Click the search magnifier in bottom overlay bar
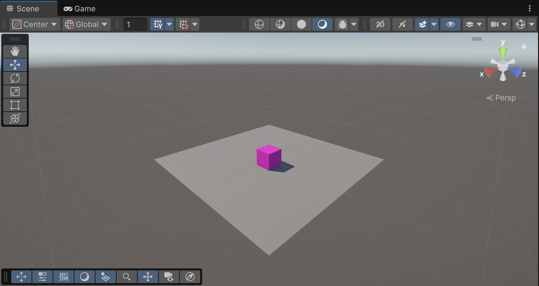The width and height of the screenshot is (539, 286). tap(126, 277)
